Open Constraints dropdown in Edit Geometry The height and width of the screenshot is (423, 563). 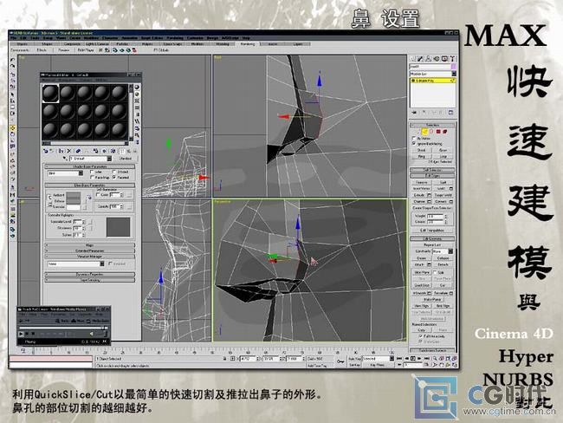443,251
